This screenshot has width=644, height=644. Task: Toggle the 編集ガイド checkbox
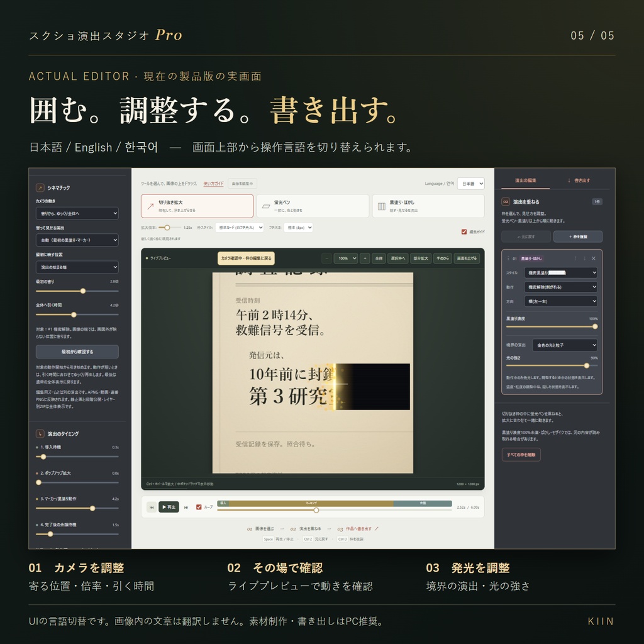coord(464,231)
